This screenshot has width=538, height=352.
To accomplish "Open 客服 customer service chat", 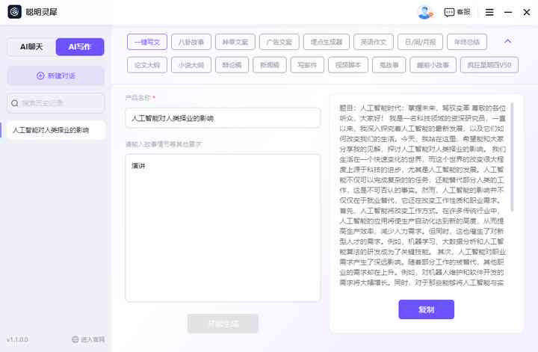I will (457, 13).
